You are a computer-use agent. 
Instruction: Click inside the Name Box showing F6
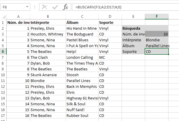tap(13, 7)
